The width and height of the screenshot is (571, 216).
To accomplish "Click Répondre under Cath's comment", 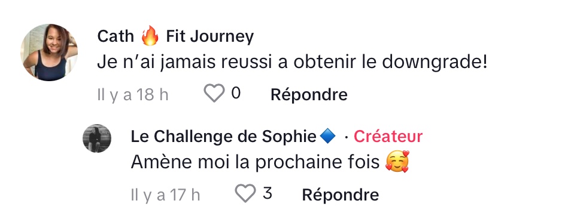I will coord(309,95).
